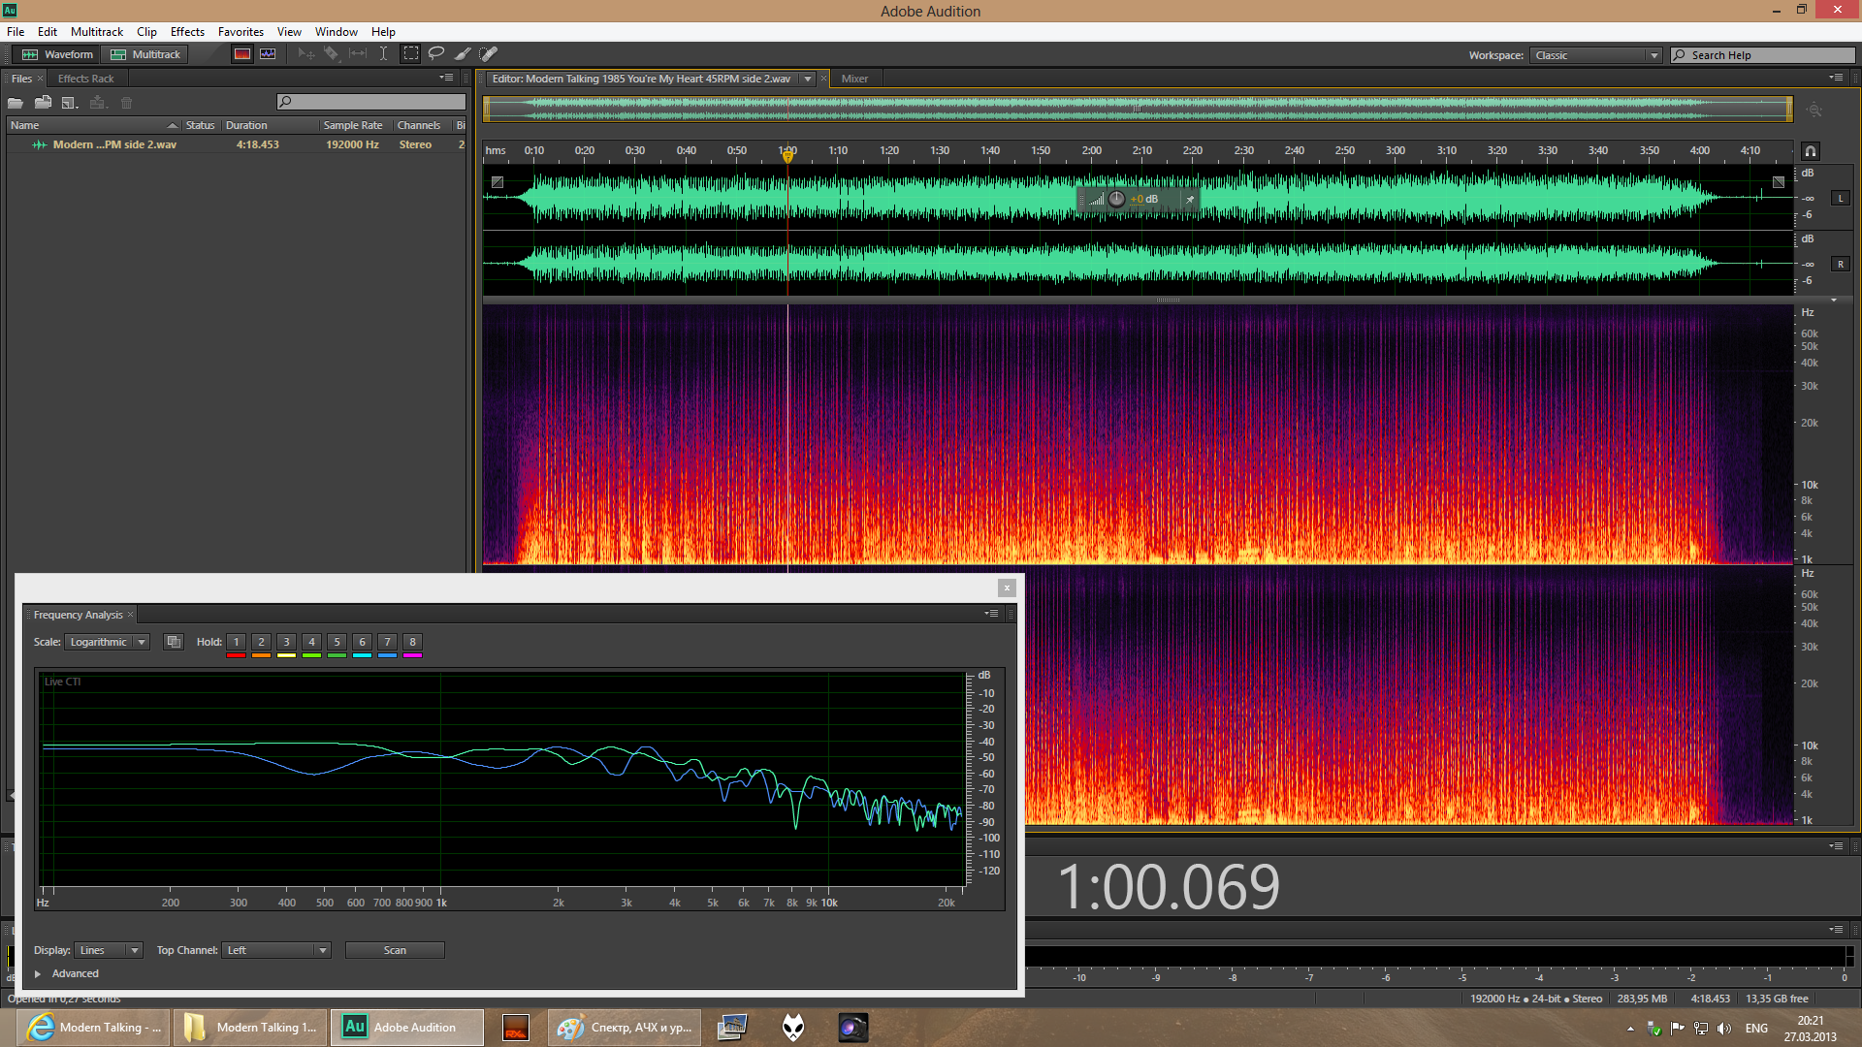
Task: Open the Editor file selector dropdown arrow
Action: [x=808, y=79]
